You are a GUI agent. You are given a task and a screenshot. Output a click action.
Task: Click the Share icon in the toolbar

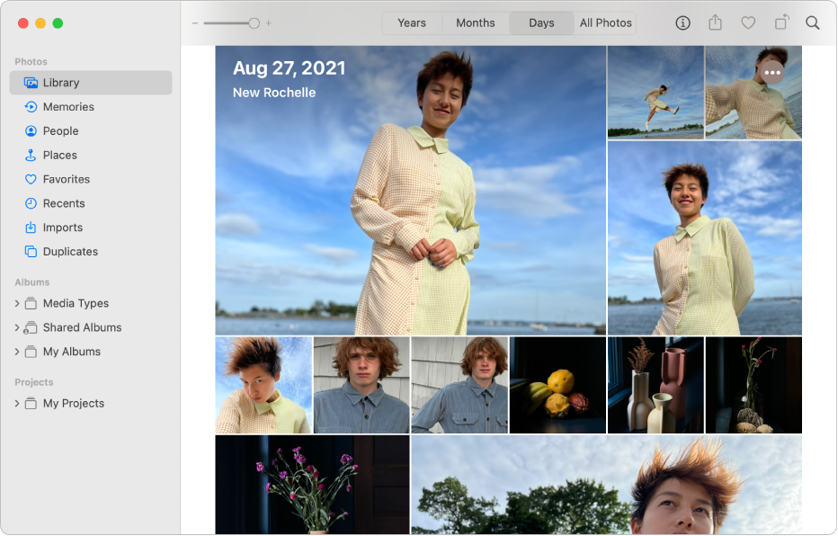click(715, 22)
